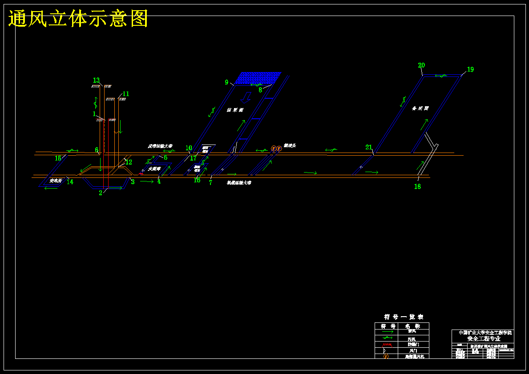
Task: Select the blue hatched goaf area
Action: click(x=258, y=78)
